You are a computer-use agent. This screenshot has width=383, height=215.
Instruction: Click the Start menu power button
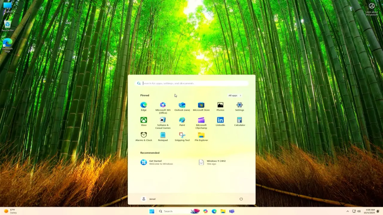coord(241,199)
